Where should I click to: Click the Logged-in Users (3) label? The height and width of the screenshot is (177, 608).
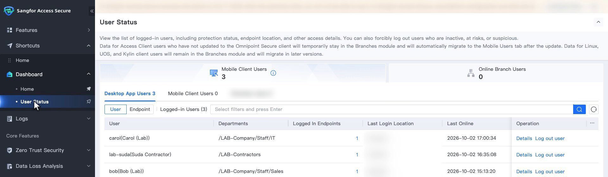[x=184, y=109]
